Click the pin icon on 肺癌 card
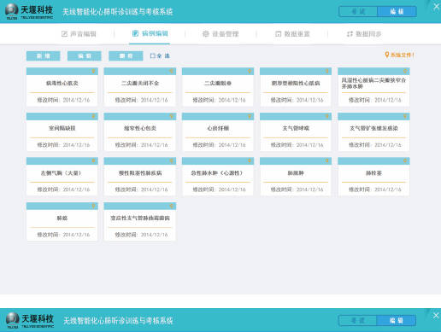Screen dimensions: 441x332 click(93, 206)
